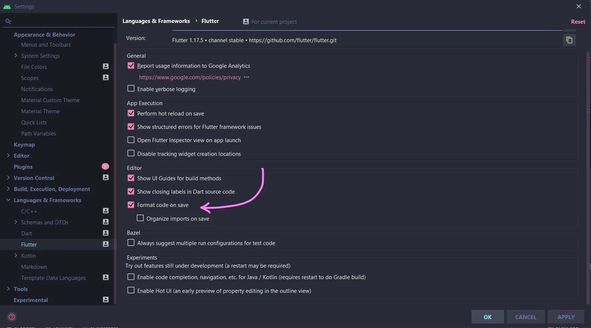Click OK to confirm settings
This screenshot has width=591, height=328.
point(487,317)
